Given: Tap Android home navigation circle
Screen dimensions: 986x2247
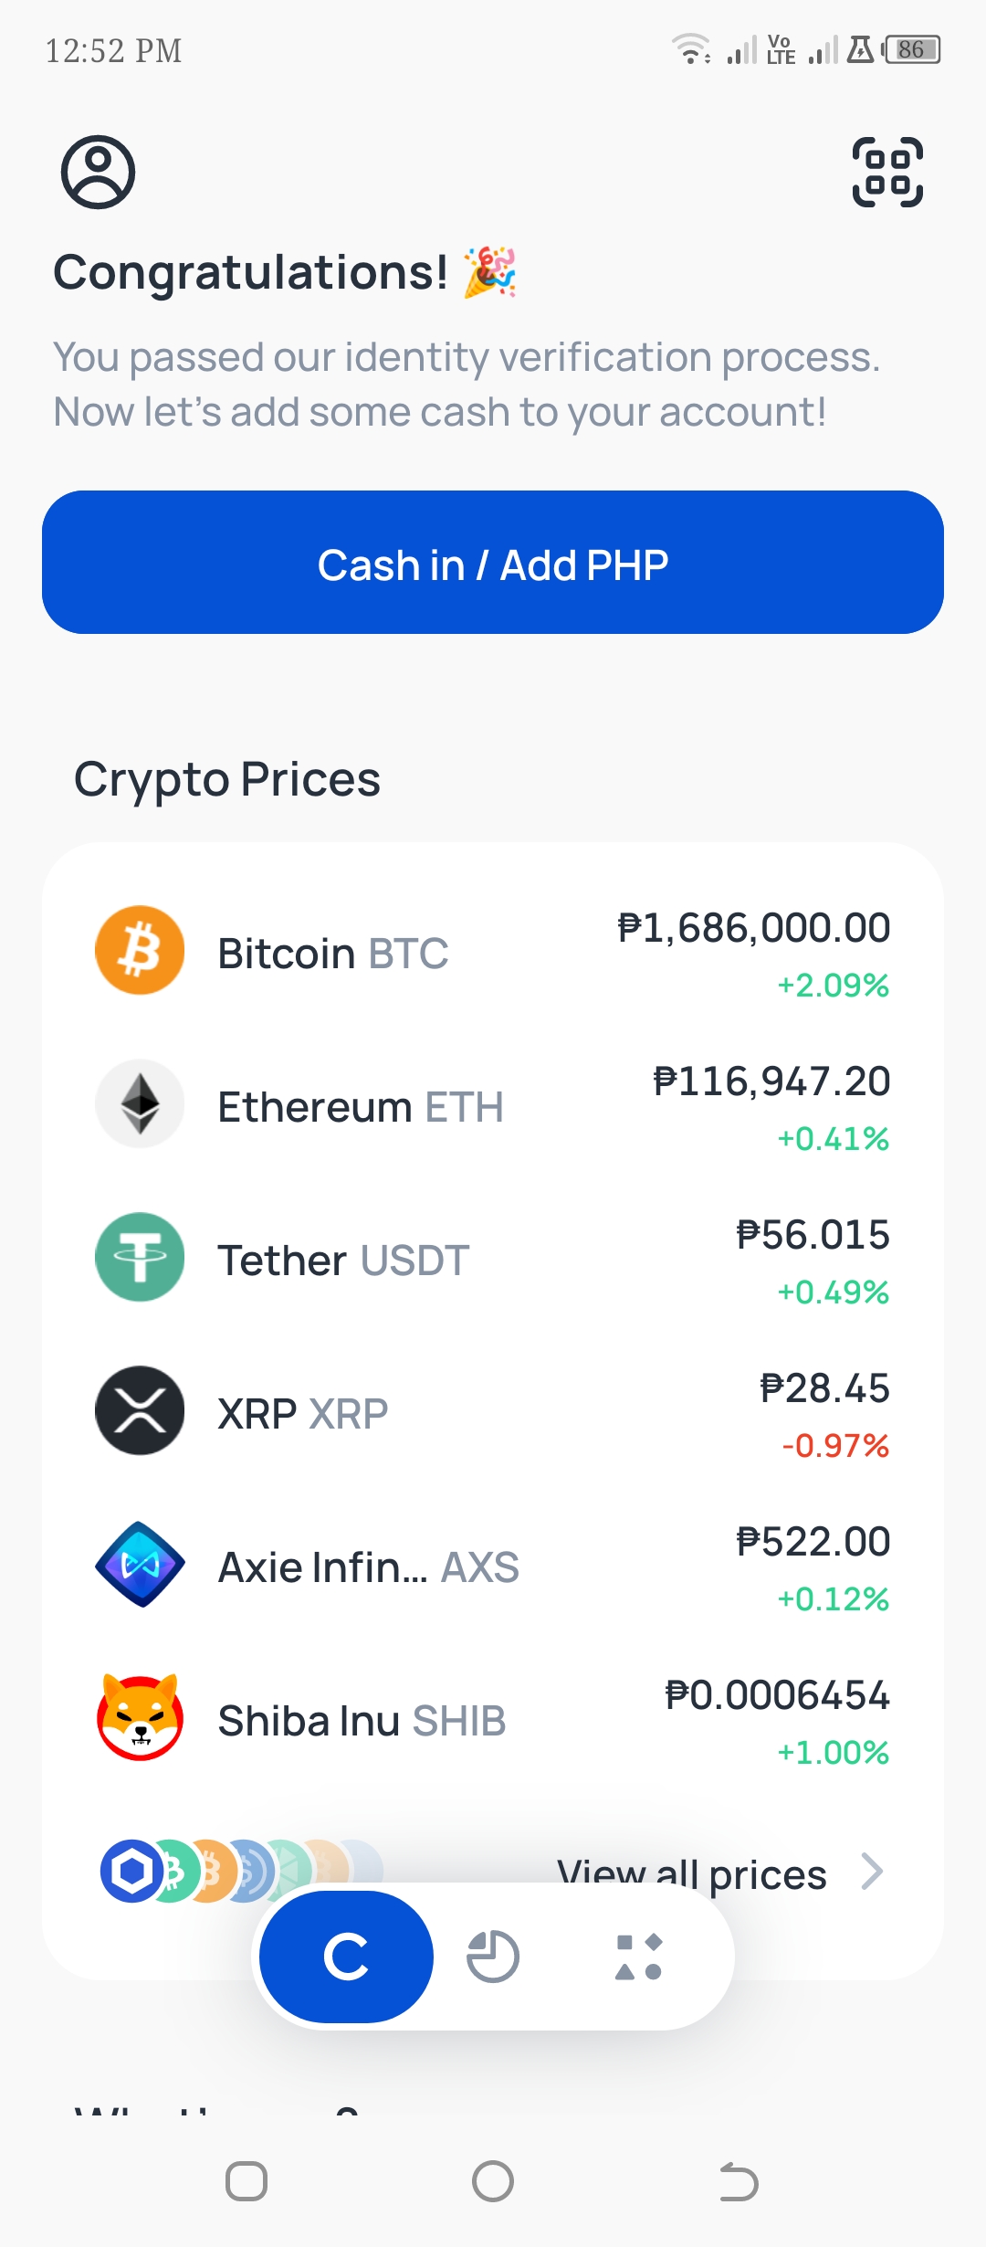Looking at the screenshot, I should coord(493,2181).
